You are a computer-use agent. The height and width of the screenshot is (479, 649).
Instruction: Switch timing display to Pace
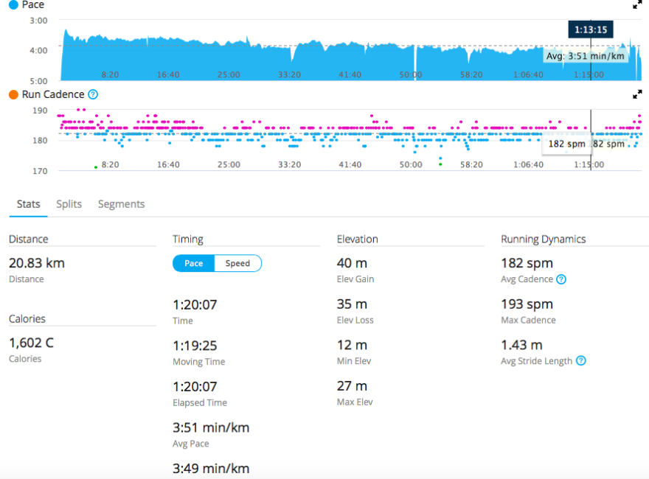(194, 264)
